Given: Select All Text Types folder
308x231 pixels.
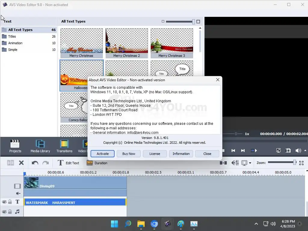Looking at the screenshot, I should pos(29,30).
